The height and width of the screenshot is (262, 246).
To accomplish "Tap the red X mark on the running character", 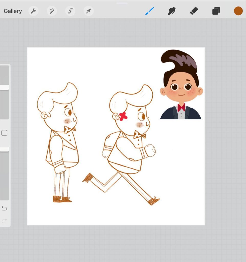I will pos(123,116).
